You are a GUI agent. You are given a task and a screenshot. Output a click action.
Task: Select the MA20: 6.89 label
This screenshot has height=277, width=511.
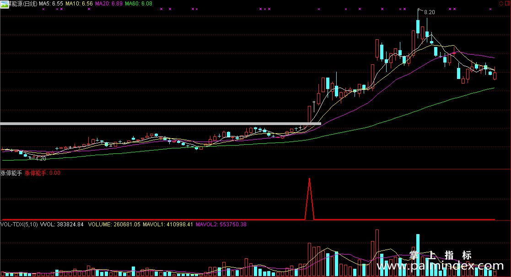coord(109,4)
